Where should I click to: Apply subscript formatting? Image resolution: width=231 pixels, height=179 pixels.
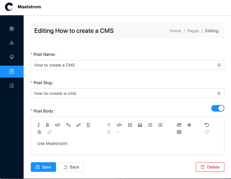coord(68,125)
